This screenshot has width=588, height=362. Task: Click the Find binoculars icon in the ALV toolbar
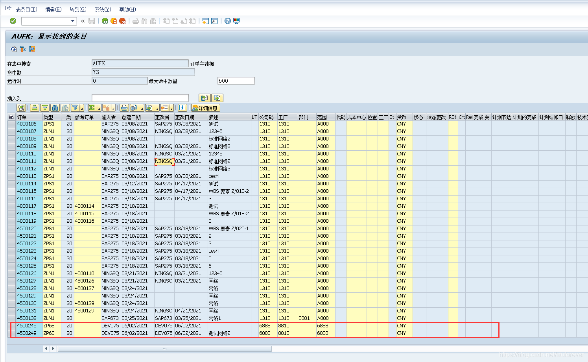click(x=55, y=108)
